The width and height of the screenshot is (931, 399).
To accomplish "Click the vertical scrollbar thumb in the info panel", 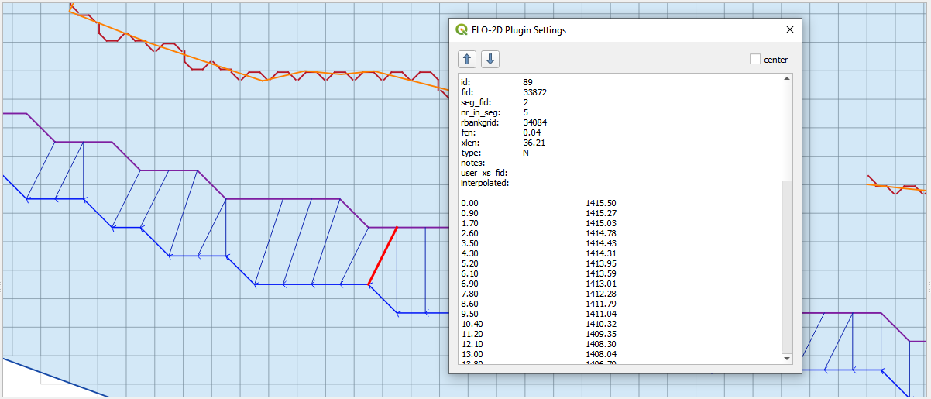I will (x=787, y=132).
